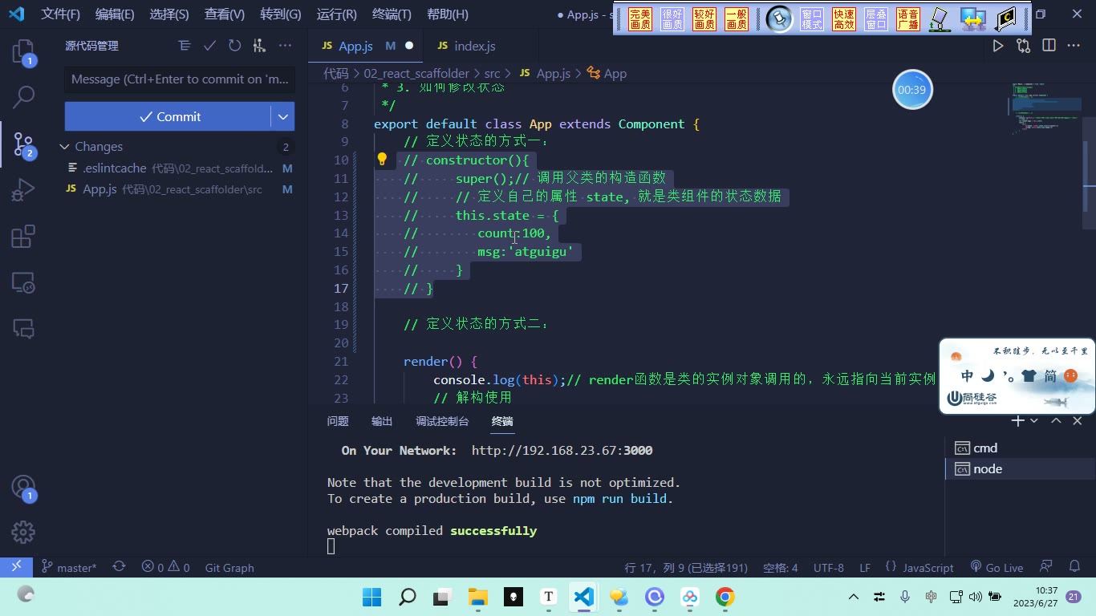Show hidden system tray icons chevron
Screen dimensions: 1096x616
point(854,597)
